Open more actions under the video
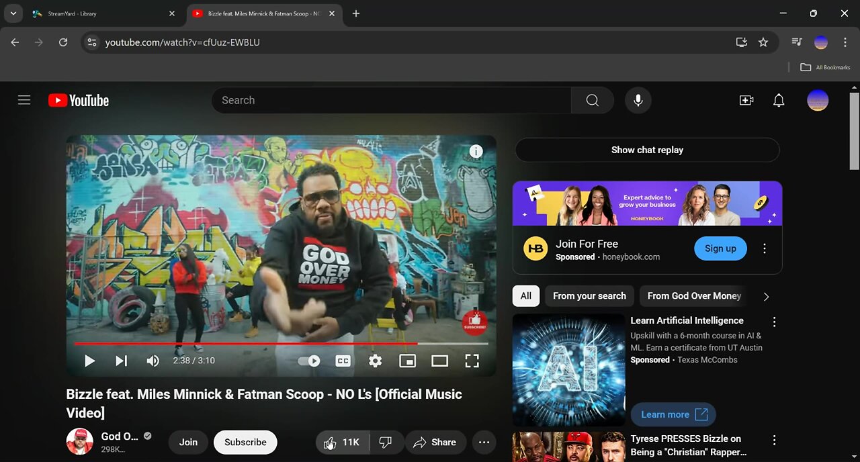Image resolution: width=860 pixels, height=462 pixels. (484, 443)
